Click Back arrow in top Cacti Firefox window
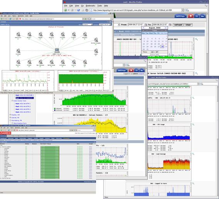Screen dimensions: 219x199 tap(66, 10)
